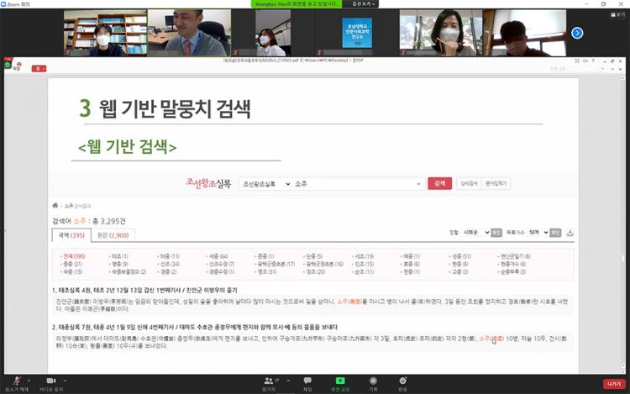Open the 옵션 보기 view options dropdown
Viewport: 630px width, 394px height.
click(x=362, y=4)
